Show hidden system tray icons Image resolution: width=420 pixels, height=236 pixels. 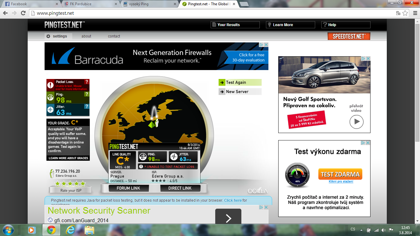pyautogui.click(x=362, y=230)
